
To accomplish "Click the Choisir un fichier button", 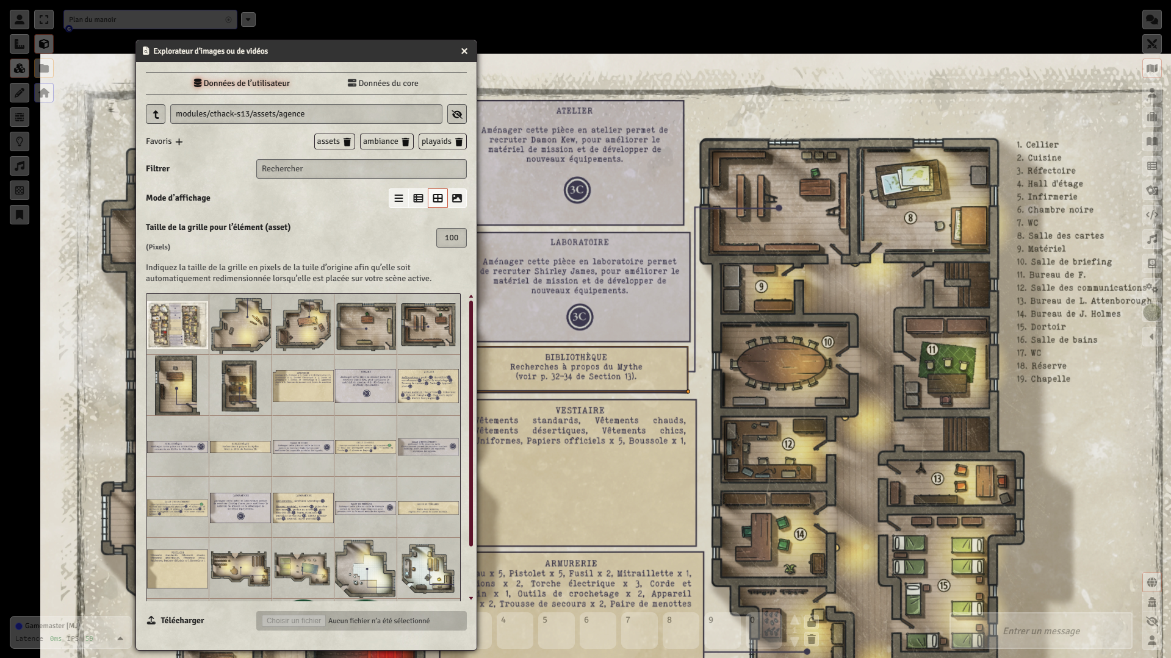I will (x=294, y=621).
